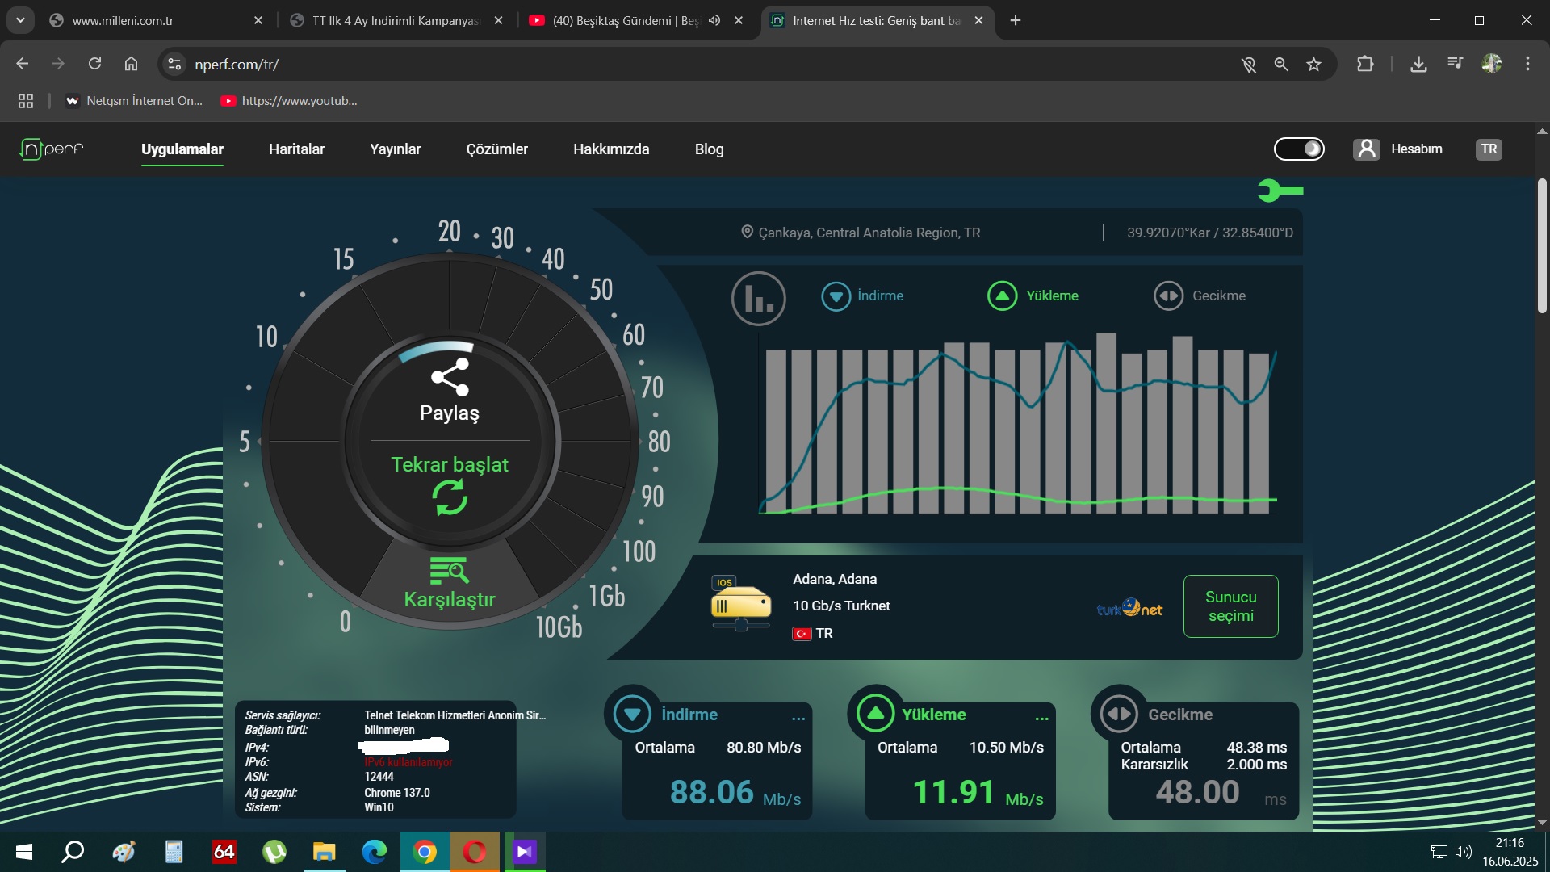
Task: Click İndirme result card arrow icon
Action: [x=632, y=714]
